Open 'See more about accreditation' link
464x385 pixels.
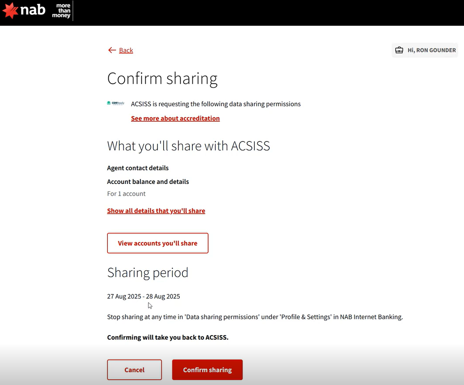(175, 118)
